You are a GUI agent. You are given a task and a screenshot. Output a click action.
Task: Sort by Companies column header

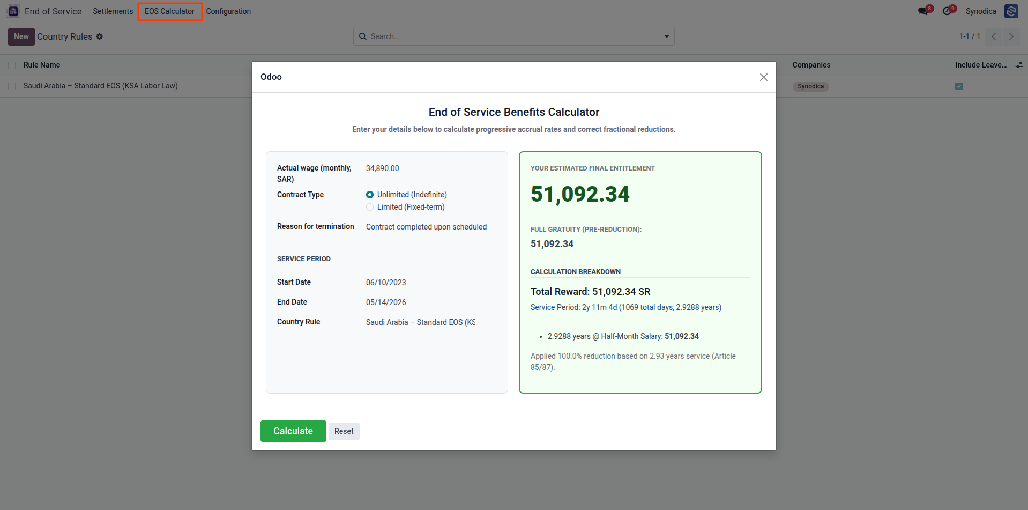click(811, 65)
